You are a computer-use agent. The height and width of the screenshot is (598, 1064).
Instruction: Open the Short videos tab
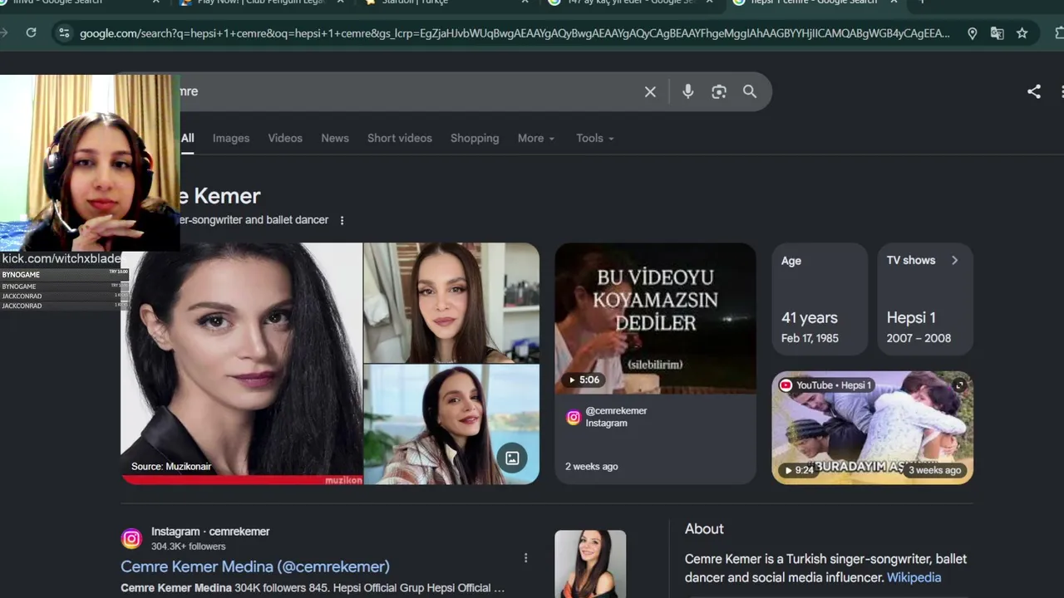[400, 138]
